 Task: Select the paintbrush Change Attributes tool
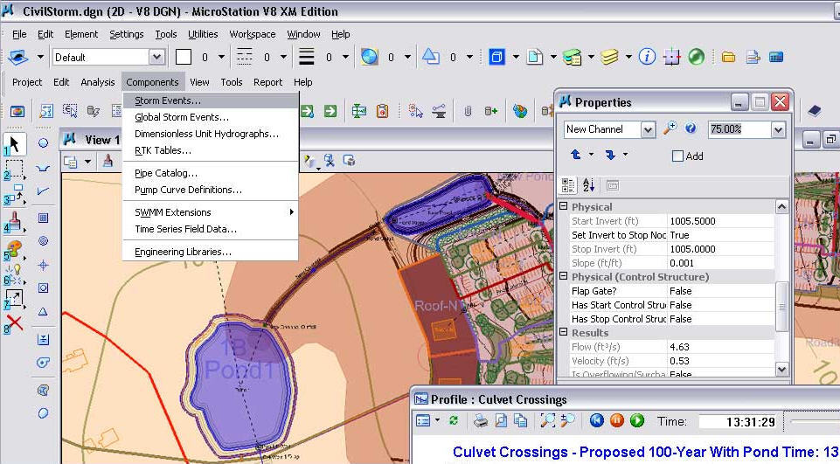[14, 222]
